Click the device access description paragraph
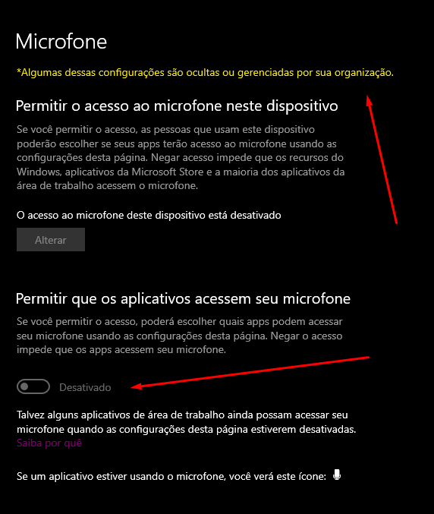Image resolution: width=434 pixels, height=514 pixels. click(x=181, y=158)
